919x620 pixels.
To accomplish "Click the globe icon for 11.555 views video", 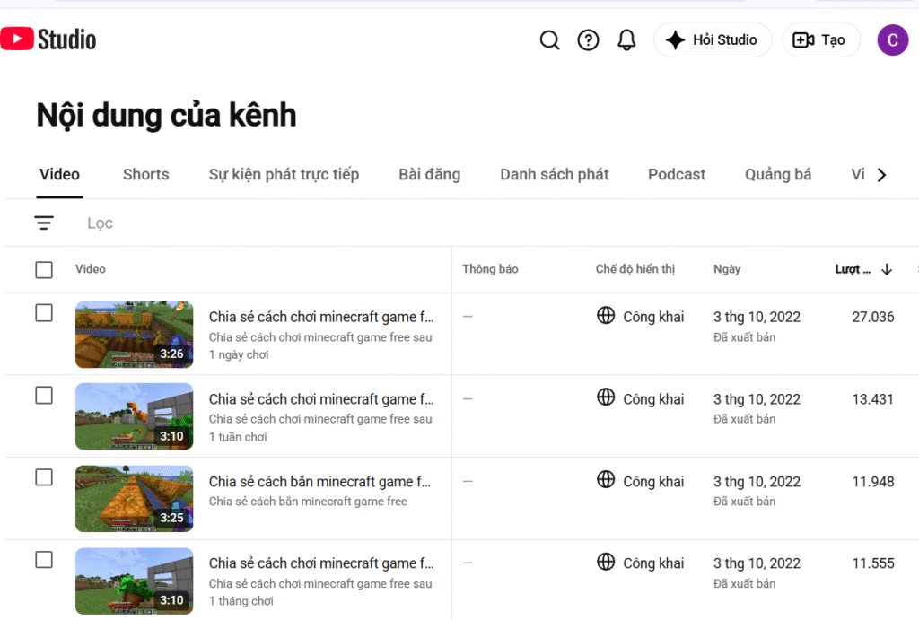I will pyautogui.click(x=606, y=562).
